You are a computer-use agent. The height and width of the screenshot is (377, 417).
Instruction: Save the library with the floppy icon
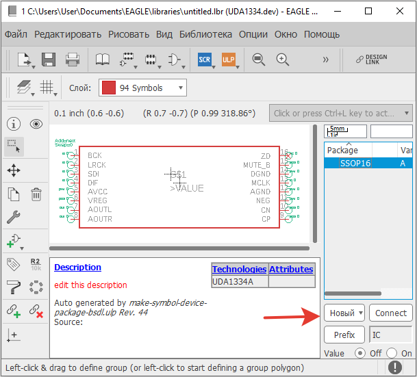coord(49,60)
